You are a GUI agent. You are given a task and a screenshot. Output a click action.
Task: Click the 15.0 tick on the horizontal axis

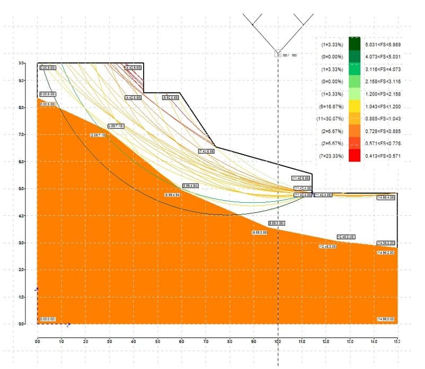click(397, 341)
